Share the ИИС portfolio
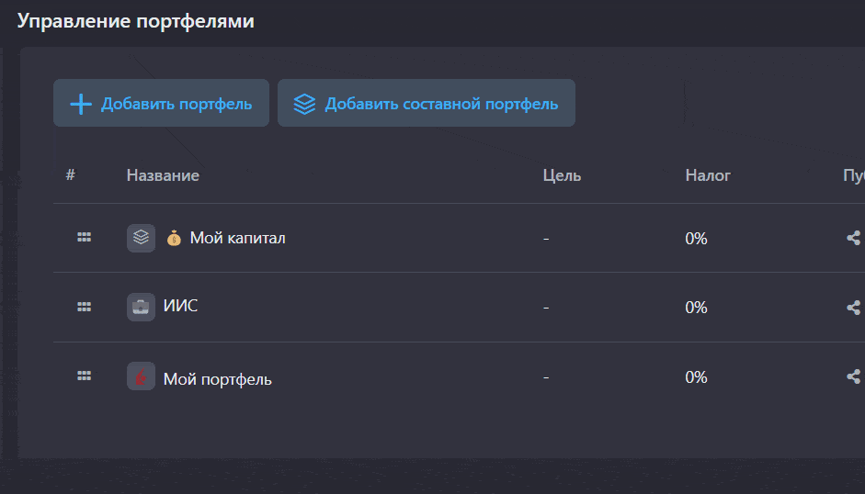The width and height of the screenshot is (865, 494). 853,308
